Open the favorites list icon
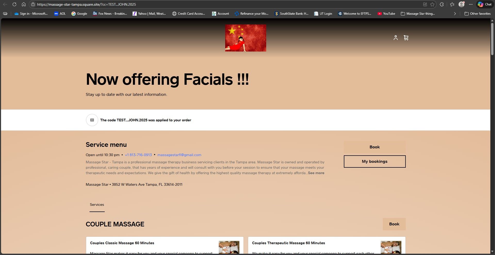 [x=452, y=4]
